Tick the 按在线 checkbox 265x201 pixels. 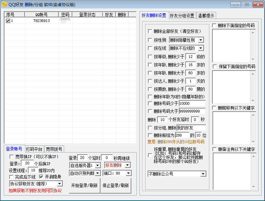tap(150, 48)
